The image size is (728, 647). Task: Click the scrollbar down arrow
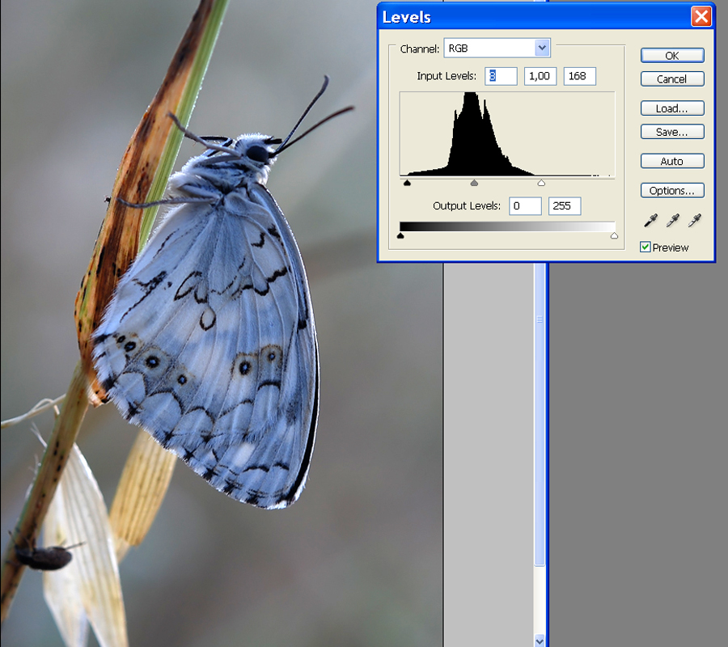(x=540, y=641)
